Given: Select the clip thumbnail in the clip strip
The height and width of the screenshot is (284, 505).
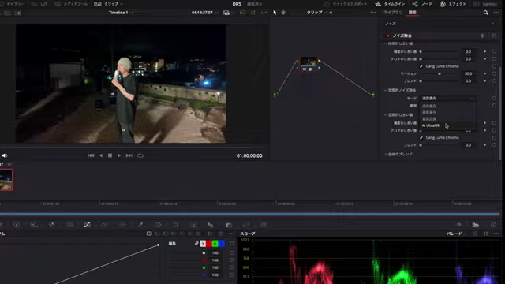Looking at the screenshot, I should [x=6, y=180].
